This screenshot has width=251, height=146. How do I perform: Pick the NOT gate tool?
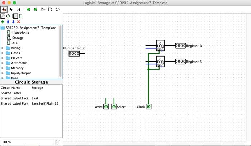pyautogui.click(x=43, y=9)
